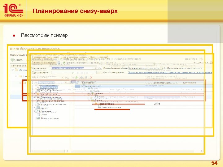Click the Комментарии column header

point(190,83)
